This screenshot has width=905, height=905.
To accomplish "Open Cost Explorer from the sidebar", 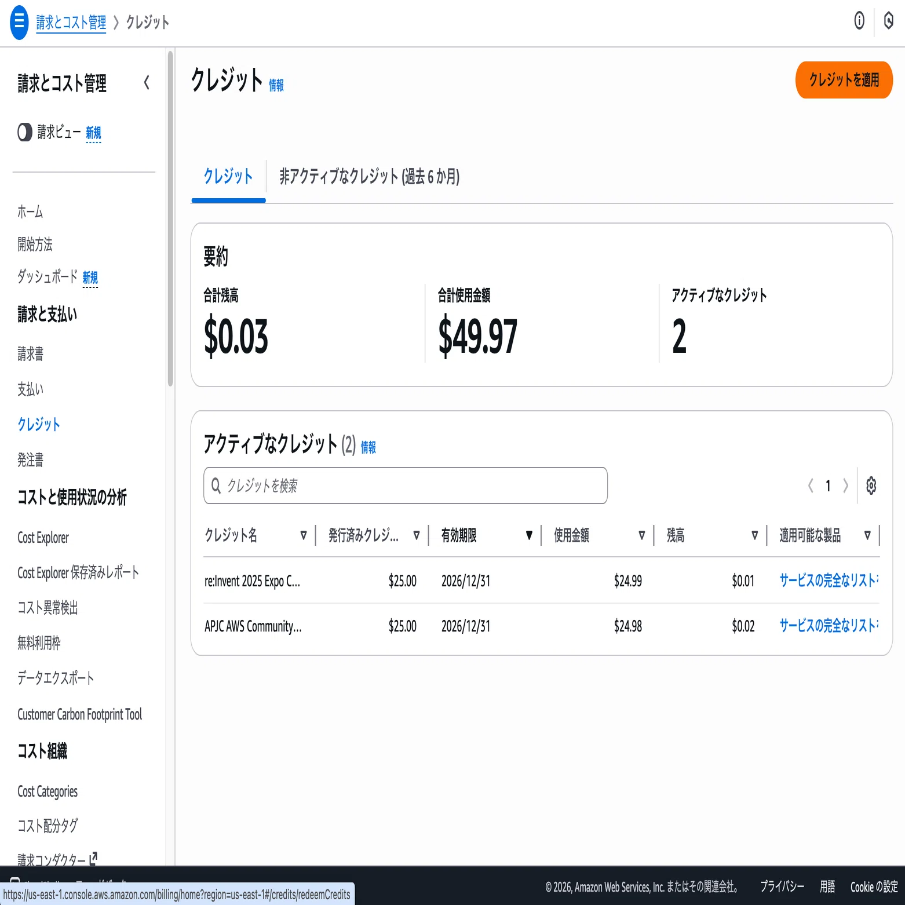I will pyautogui.click(x=43, y=538).
